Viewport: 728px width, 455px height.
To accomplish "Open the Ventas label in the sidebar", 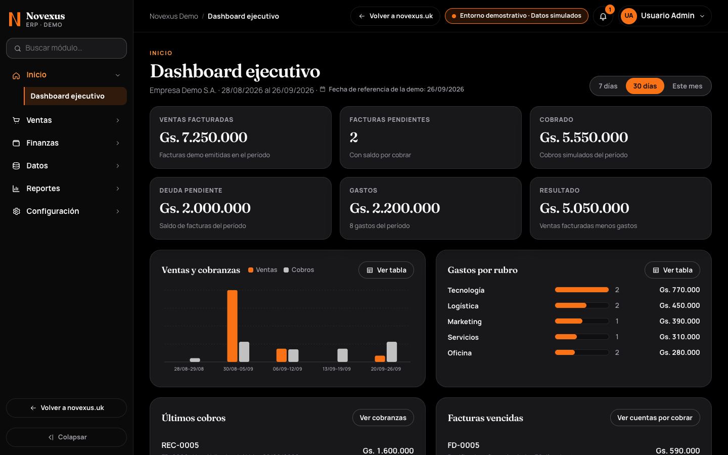I will [x=39, y=120].
